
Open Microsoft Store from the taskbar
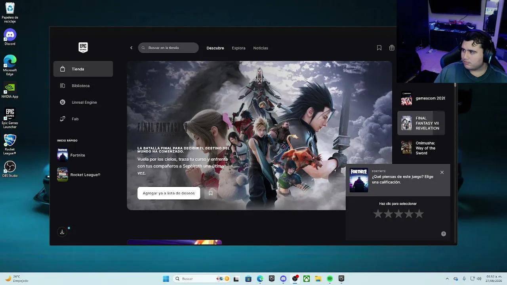tap(248, 279)
